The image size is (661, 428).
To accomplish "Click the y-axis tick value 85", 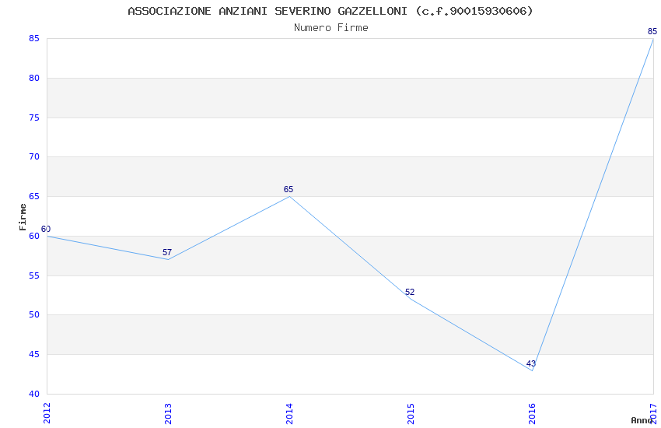I will pyautogui.click(x=34, y=38).
